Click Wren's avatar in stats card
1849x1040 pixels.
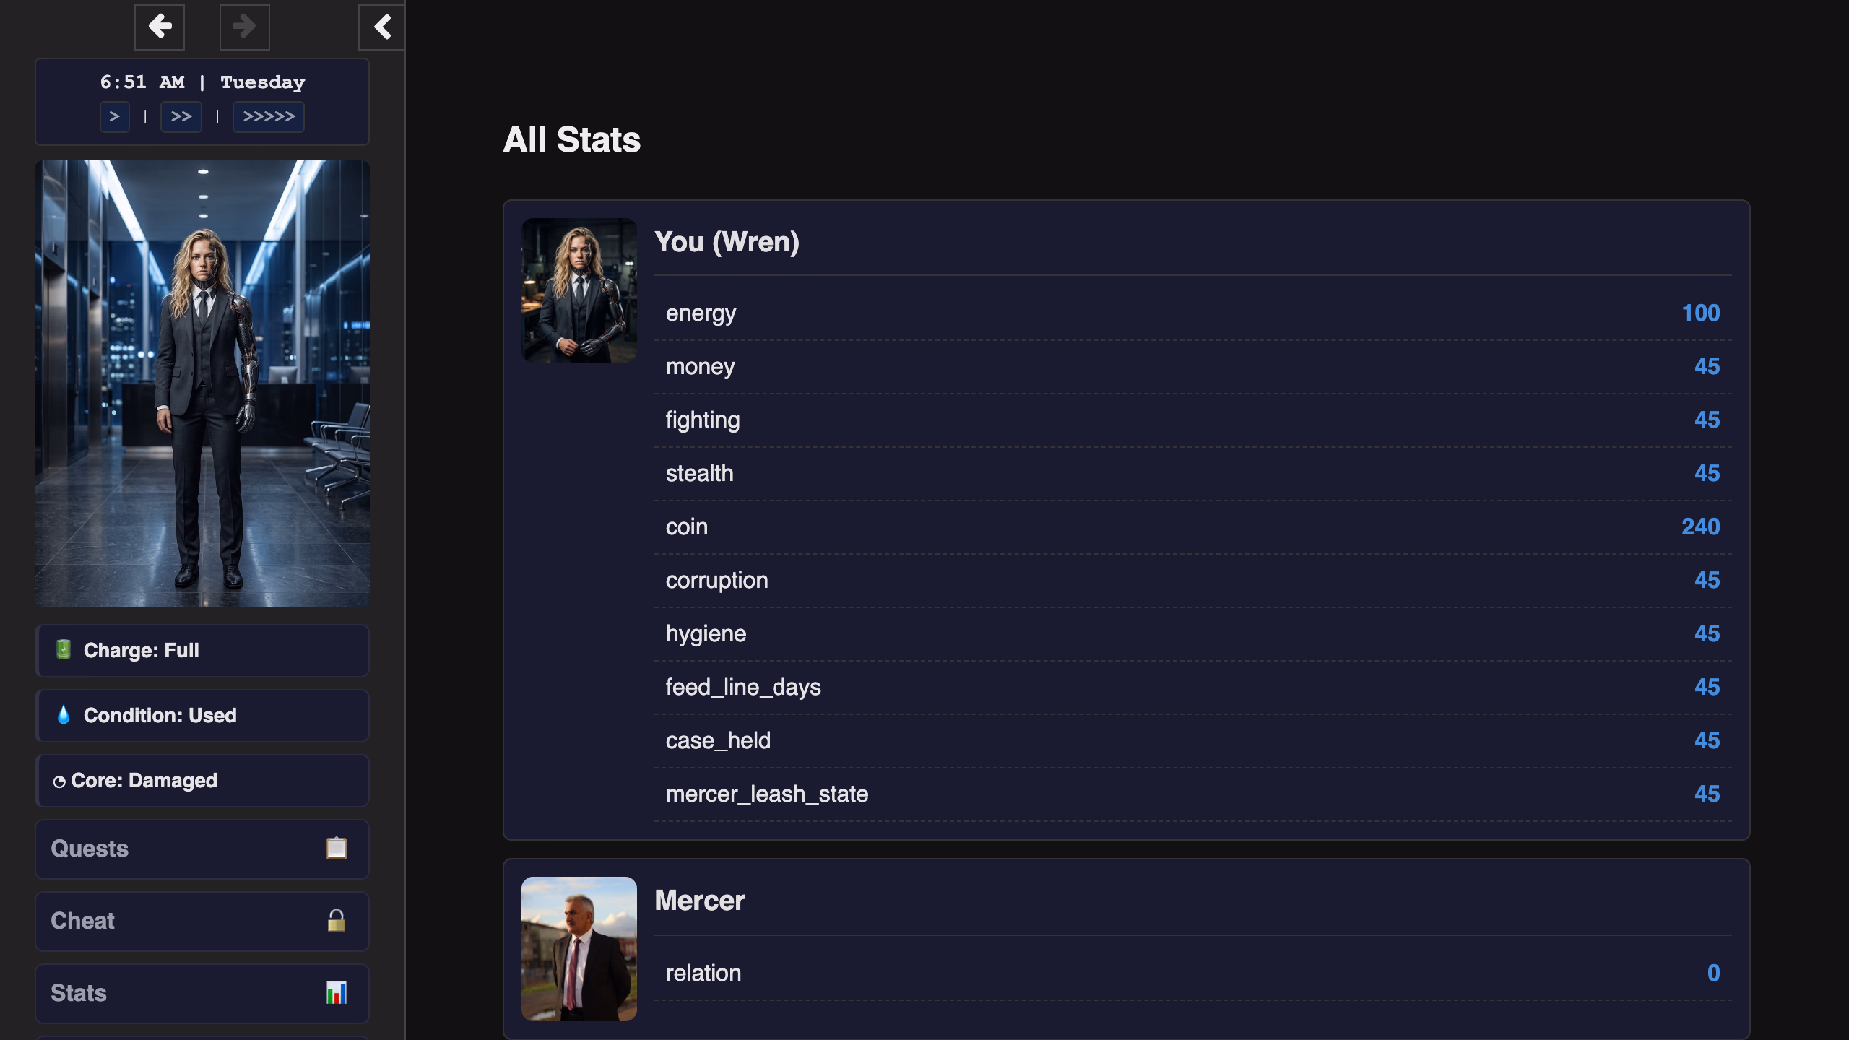[x=579, y=290]
